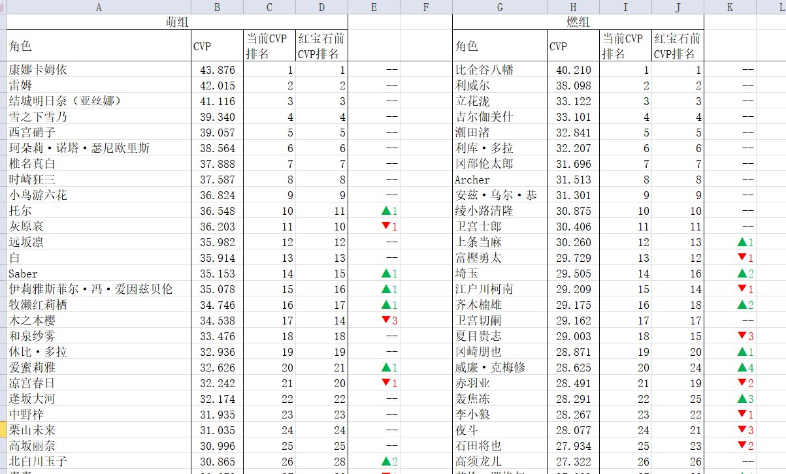Select cell 伊莉雅斯菲尔·冯·爱因兹贝伦
This screenshot has width=786, height=474.
point(99,289)
